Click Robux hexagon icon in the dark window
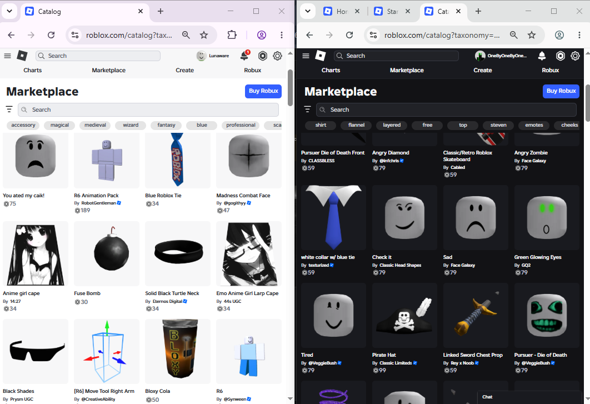This screenshot has height=404, width=590. tap(560, 56)
